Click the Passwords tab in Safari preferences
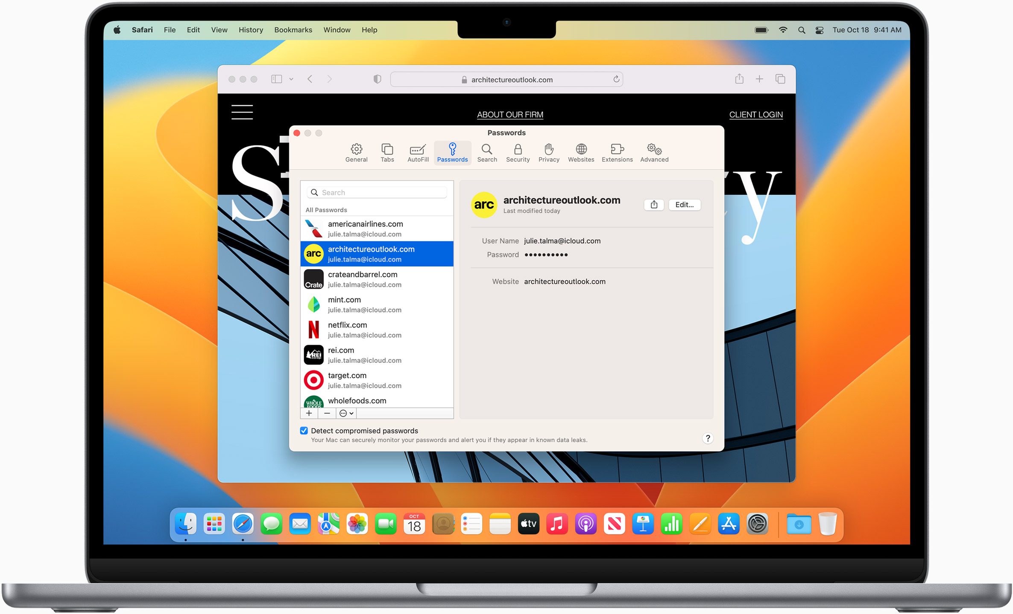 [x=451, y=152]
